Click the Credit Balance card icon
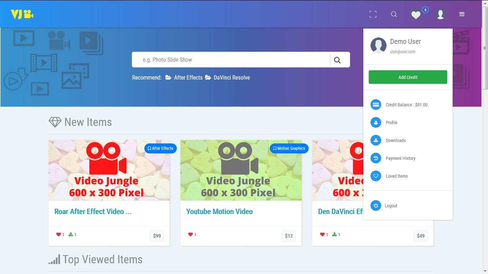This screenshot has height=274, width=488. pyautogui.click(x=375, y=105)
